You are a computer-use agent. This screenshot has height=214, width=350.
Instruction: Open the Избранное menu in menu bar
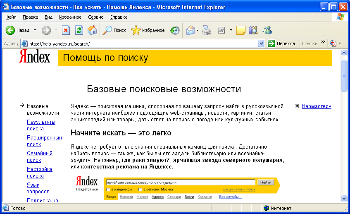(70, 17)
